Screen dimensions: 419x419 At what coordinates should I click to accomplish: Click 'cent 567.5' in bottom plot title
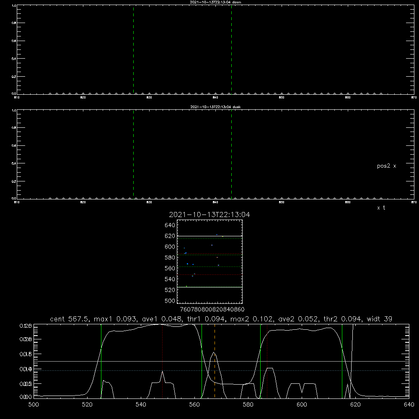tap(70, 319)
